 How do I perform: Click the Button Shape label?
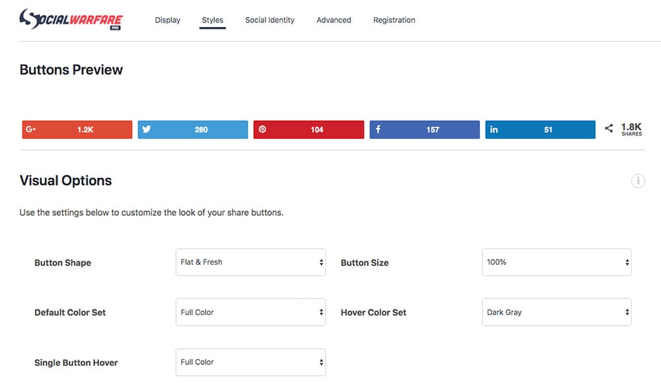pyautogui.click(x=63, y=263)
